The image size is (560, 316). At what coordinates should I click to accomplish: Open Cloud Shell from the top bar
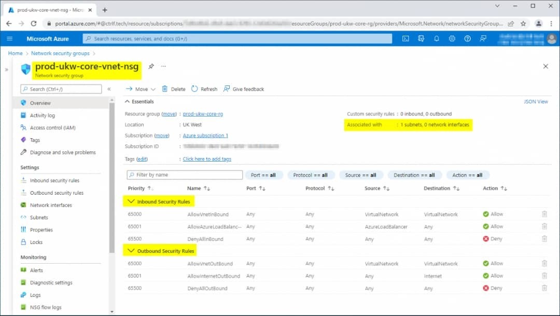coord(405,38)
